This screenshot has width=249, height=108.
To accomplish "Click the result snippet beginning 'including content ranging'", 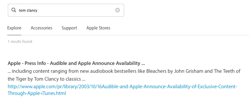I will point(124,75).
